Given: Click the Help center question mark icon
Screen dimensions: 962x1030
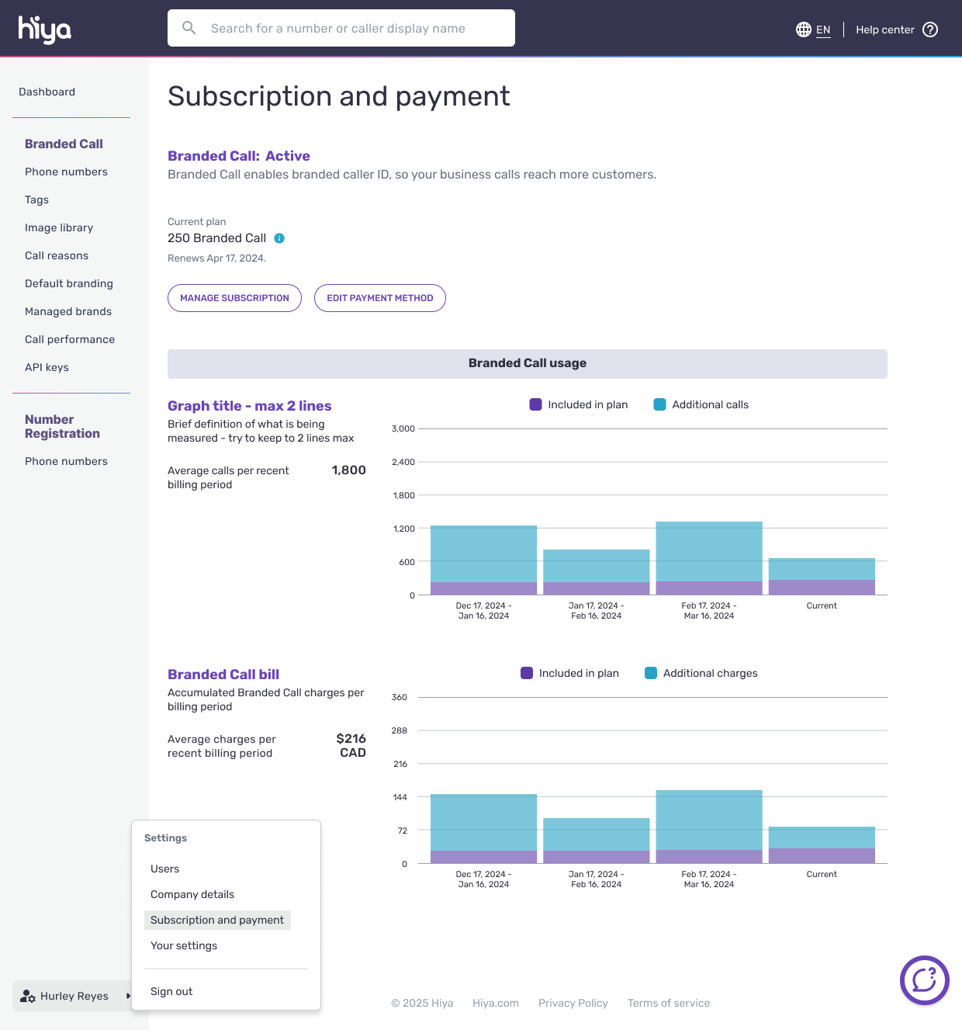Looking at the screenshot, I should [930, 29].
